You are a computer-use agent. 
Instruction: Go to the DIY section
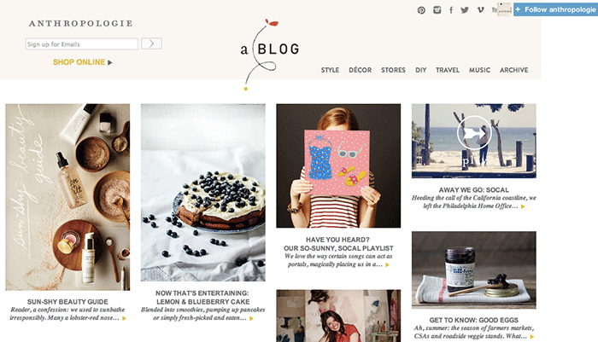pos(420,70)
